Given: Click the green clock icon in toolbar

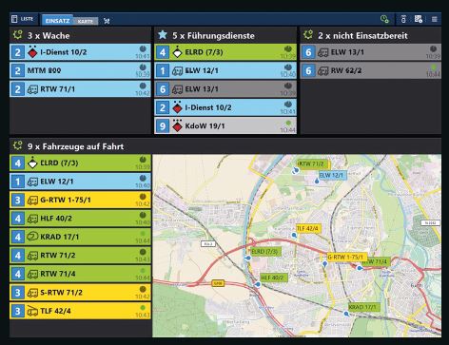Looking at the screenshot, I should pyautogui.click(x=384, y=19).
